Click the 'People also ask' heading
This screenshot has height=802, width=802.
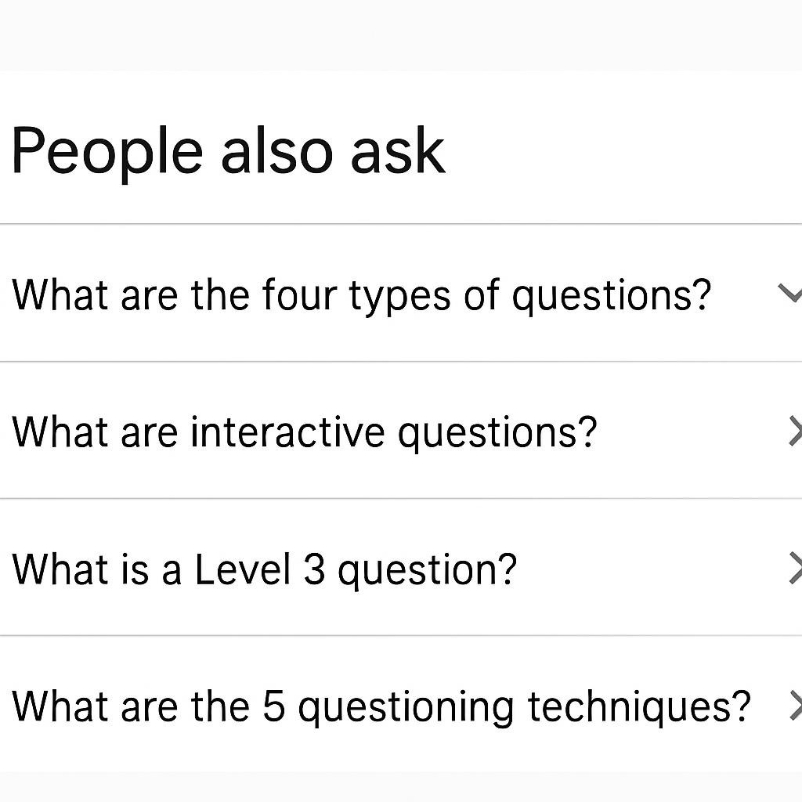tap(228, 150)
